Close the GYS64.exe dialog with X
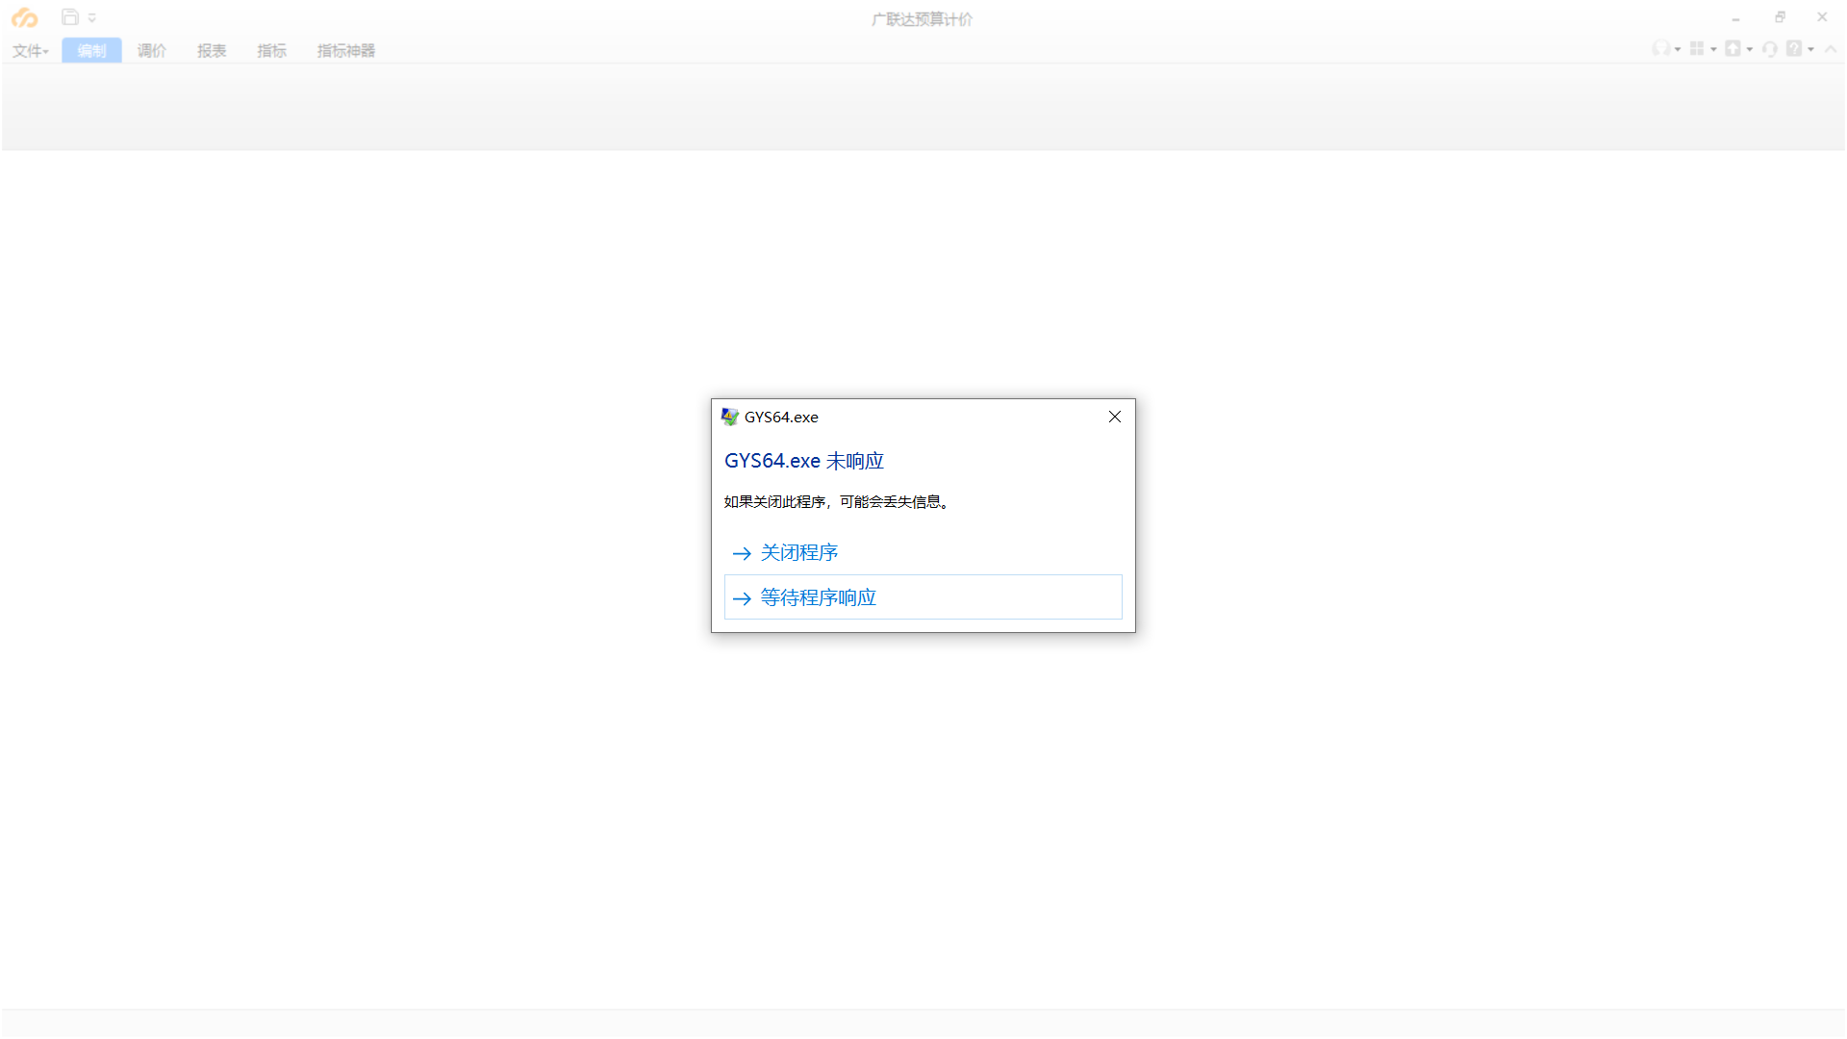Image resolution: width=1847 pixels, height=1039 pixels. (1115, 417)
